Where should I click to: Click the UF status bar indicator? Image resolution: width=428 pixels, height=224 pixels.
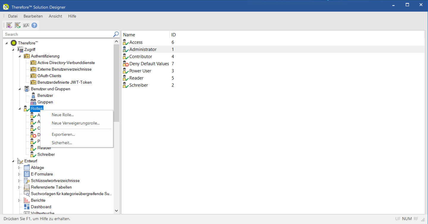398,219
